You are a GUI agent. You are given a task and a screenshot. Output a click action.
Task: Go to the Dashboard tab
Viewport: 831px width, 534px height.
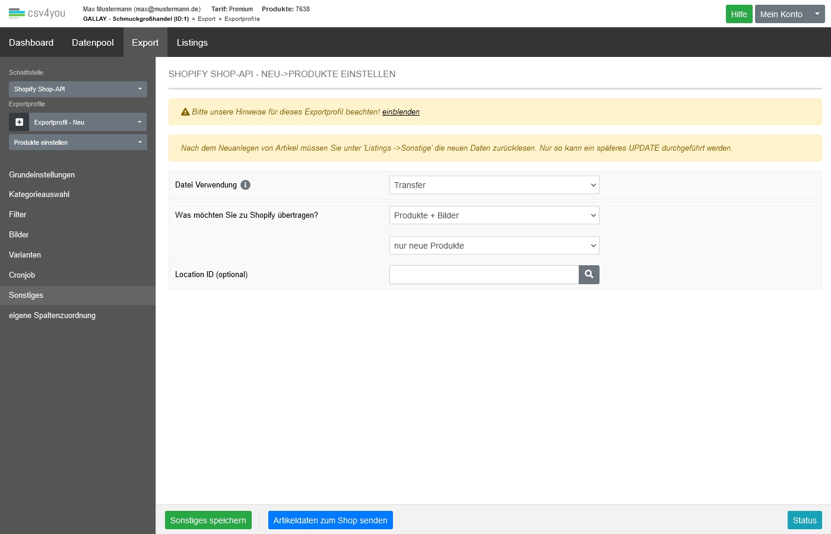31,43
